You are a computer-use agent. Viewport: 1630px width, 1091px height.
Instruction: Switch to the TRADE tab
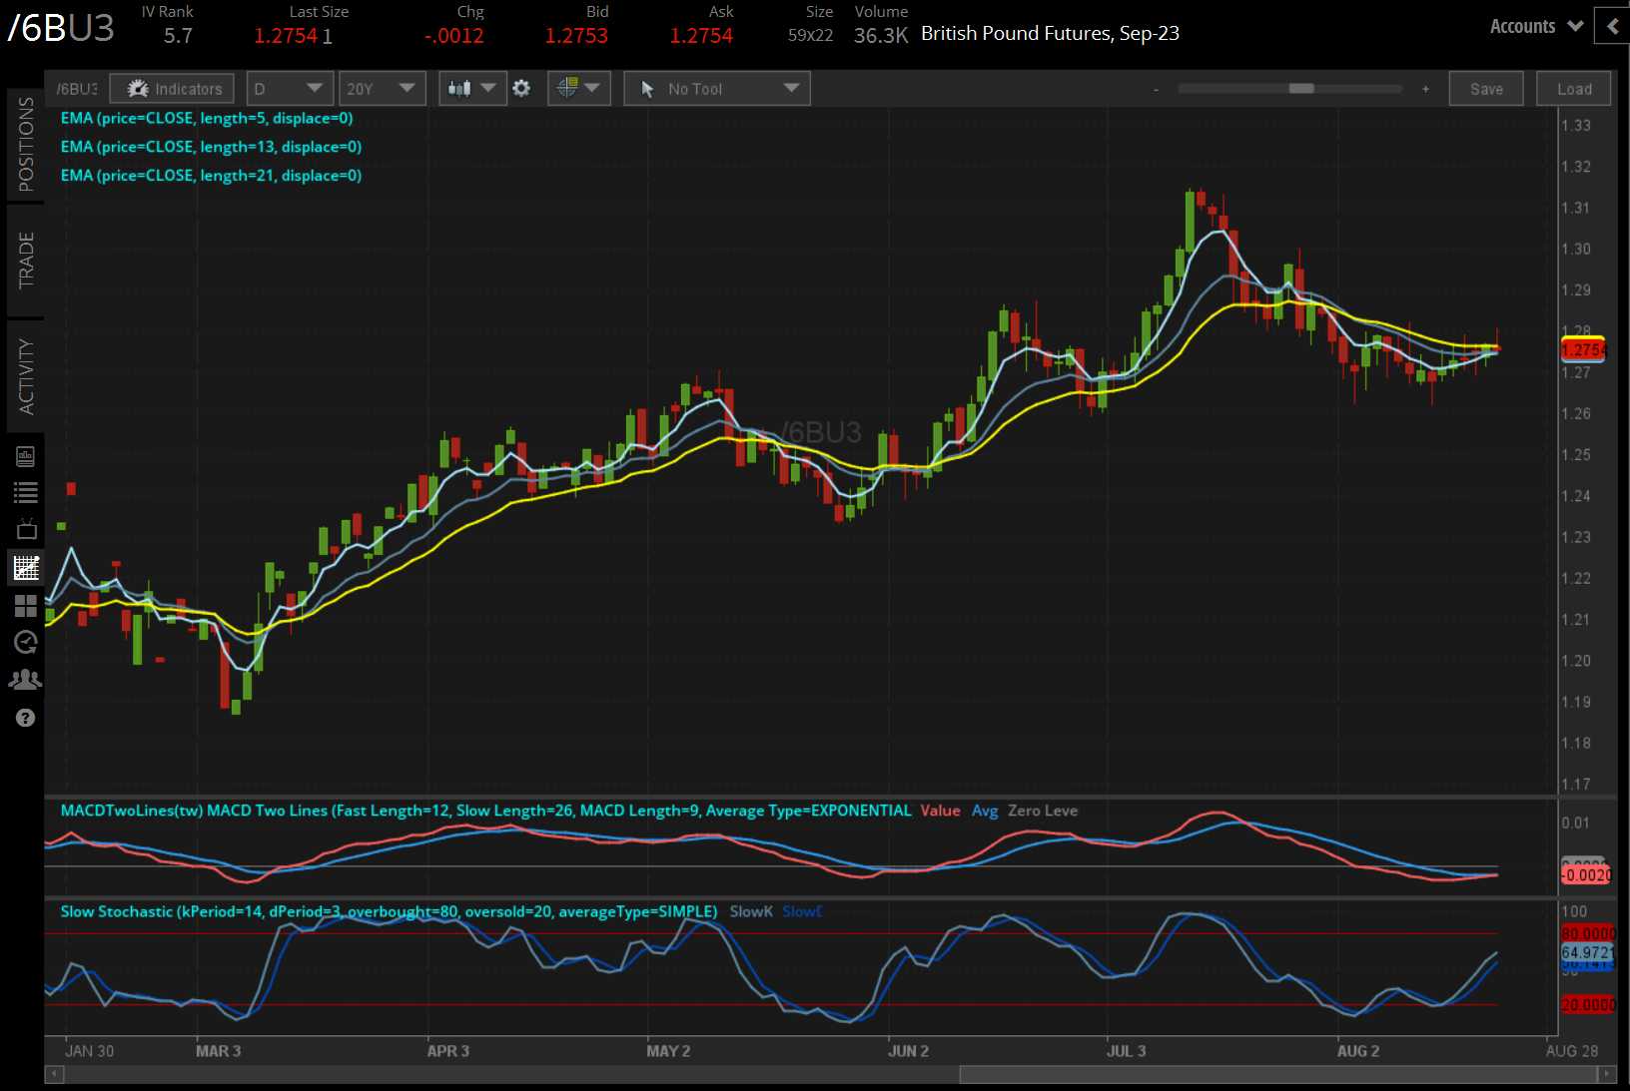26,261
